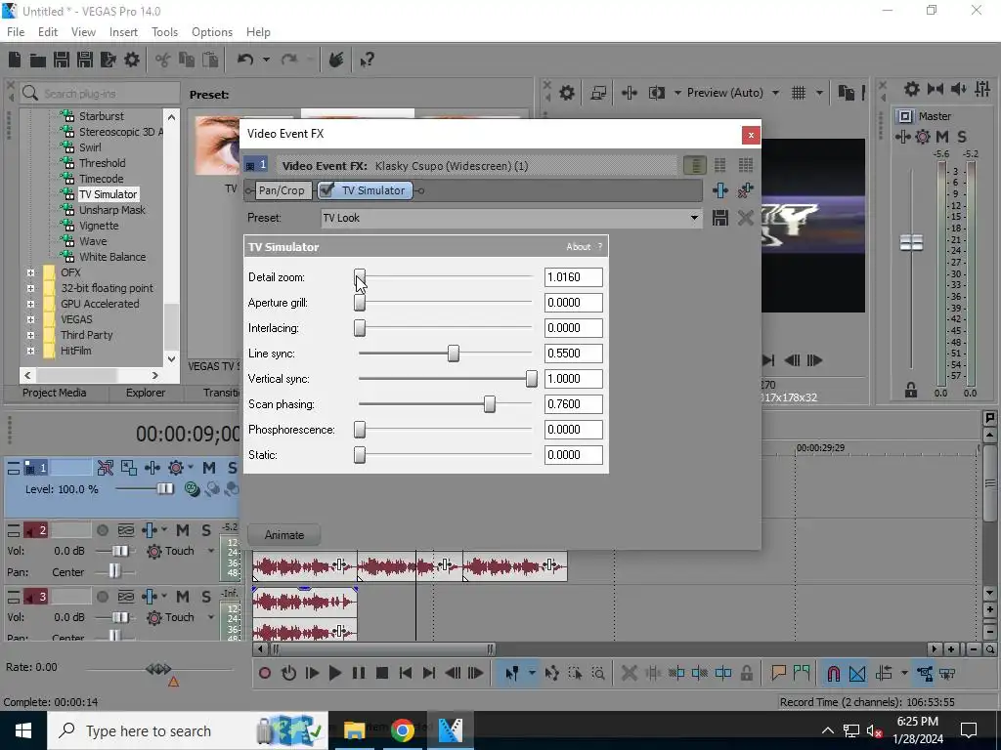1001x750 pixels.
Task: Open a project via the folder icon
Action: tap(38, 60)
